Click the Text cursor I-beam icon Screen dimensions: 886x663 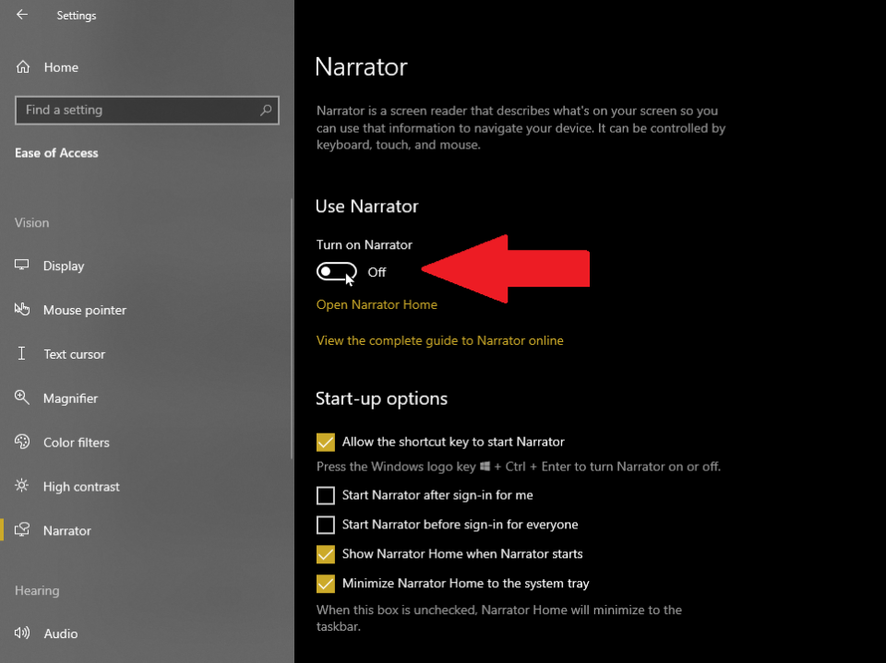(x=21, y=353)
